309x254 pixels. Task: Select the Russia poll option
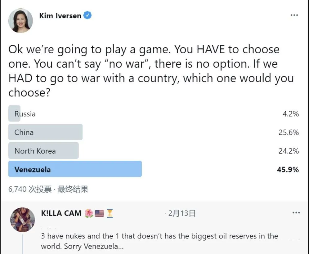[25, 114]
